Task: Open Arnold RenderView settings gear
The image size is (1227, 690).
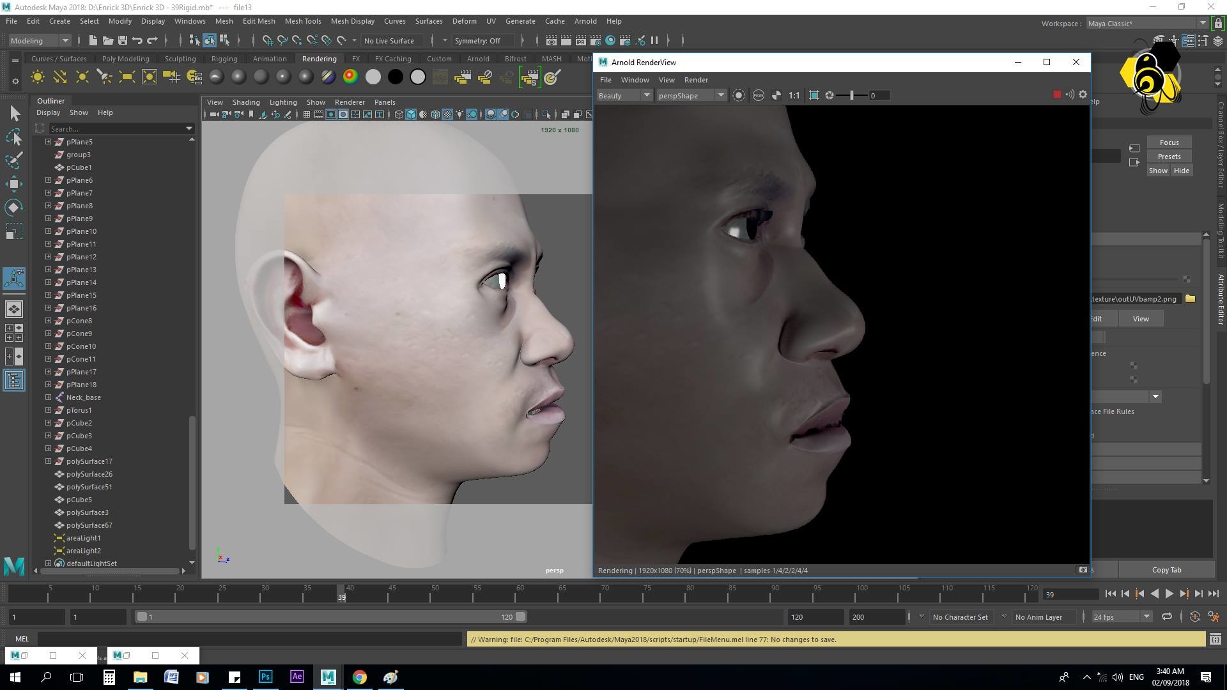Action: pos(1083,95)
